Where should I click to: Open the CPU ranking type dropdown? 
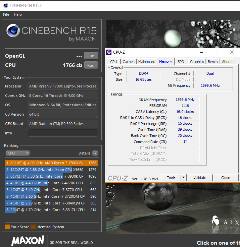click(18, 153)
